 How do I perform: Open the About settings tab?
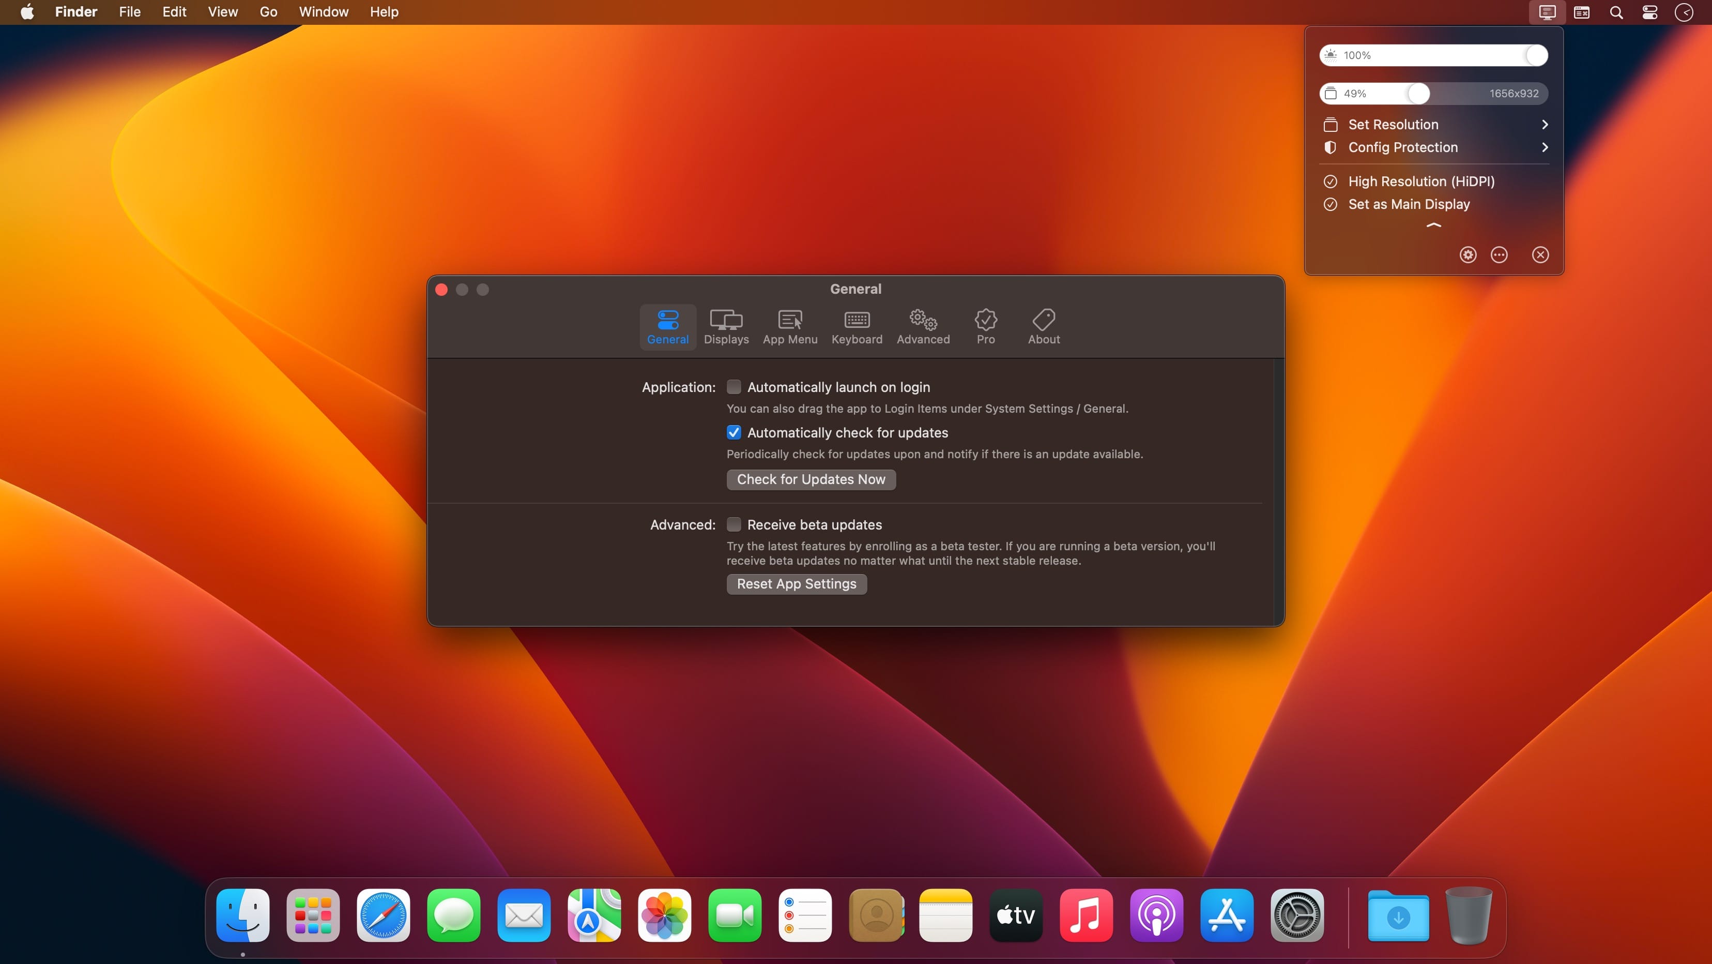pyautogui.click(x=1043, y=326)
